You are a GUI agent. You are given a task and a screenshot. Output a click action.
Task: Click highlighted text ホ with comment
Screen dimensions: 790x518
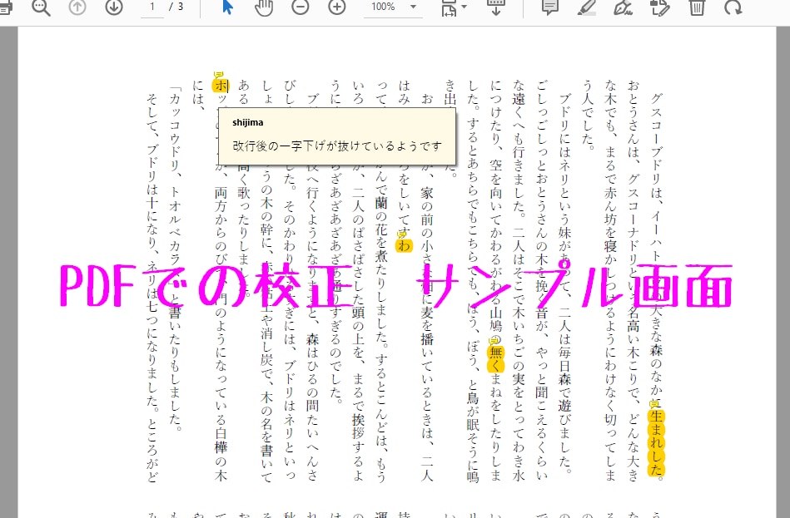pyautogui.click(x=221, y=85)
